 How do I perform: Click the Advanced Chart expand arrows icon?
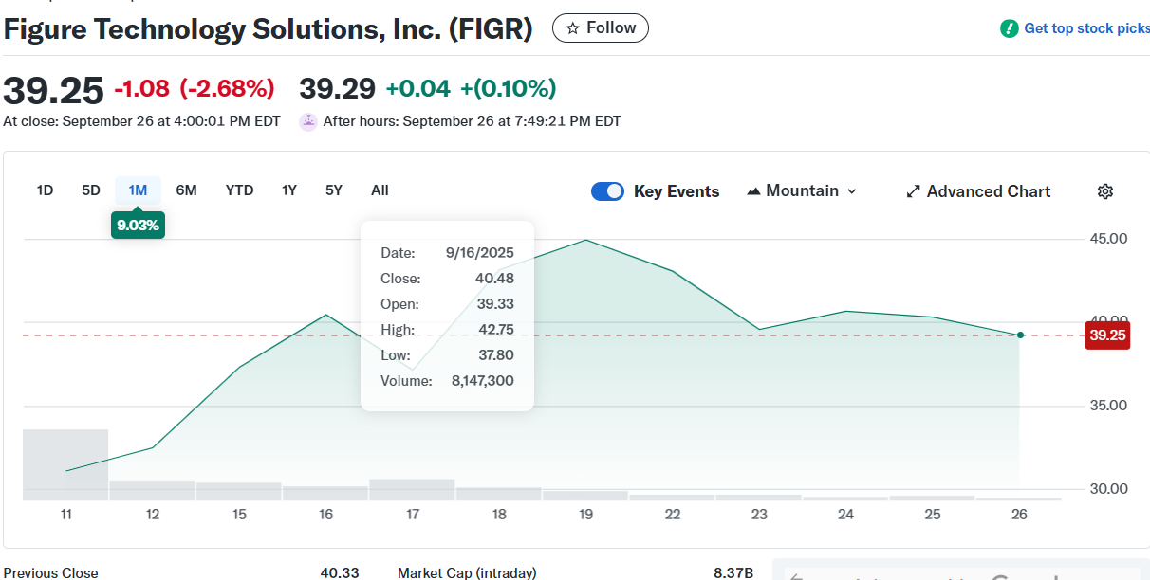tap(914, 191)
